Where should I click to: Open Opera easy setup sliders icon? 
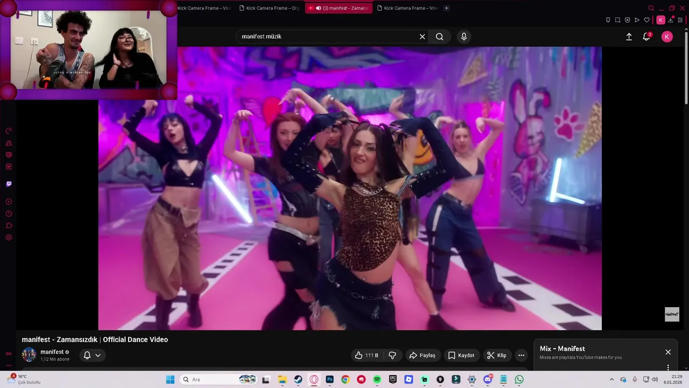(680, 20)
